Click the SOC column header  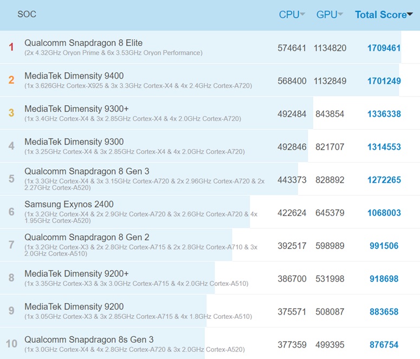27,14
